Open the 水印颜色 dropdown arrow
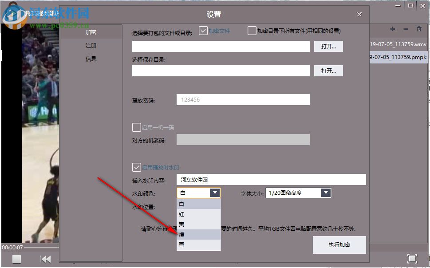 click(x=215, y=193)
